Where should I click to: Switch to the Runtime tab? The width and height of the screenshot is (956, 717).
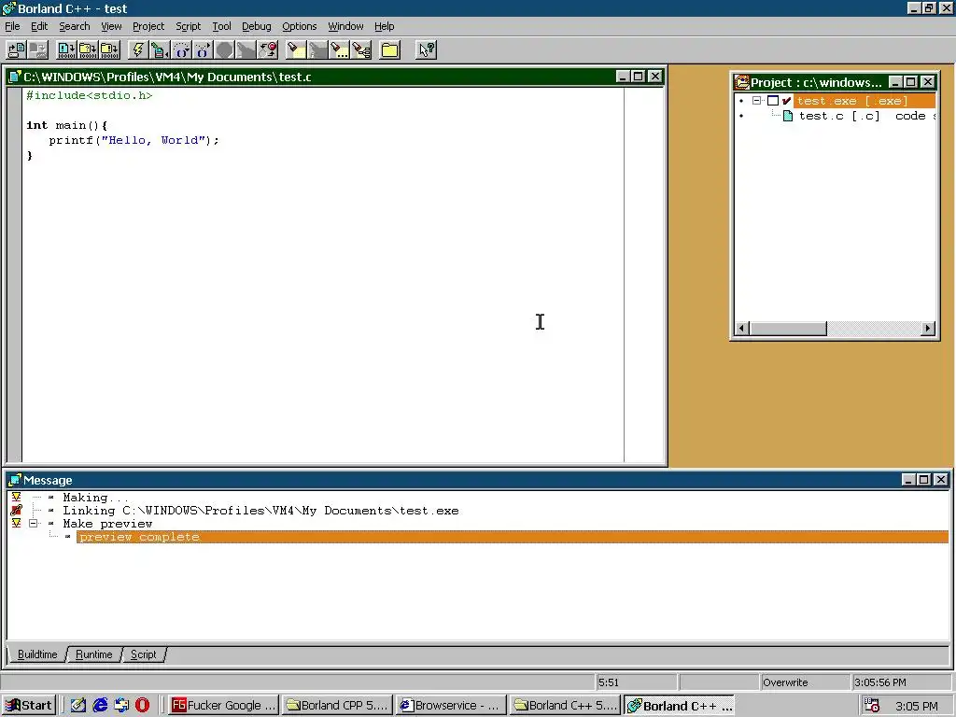point(94,654)
